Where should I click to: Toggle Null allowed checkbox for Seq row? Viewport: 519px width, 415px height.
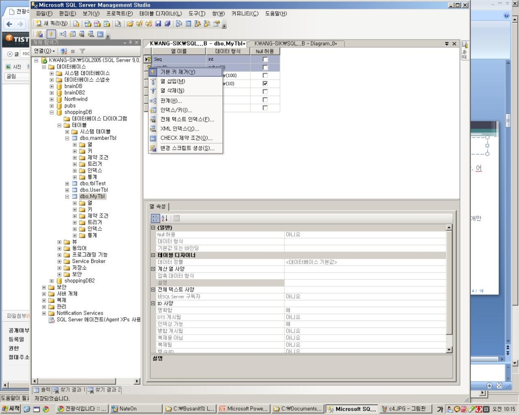[x=265, y=59]
